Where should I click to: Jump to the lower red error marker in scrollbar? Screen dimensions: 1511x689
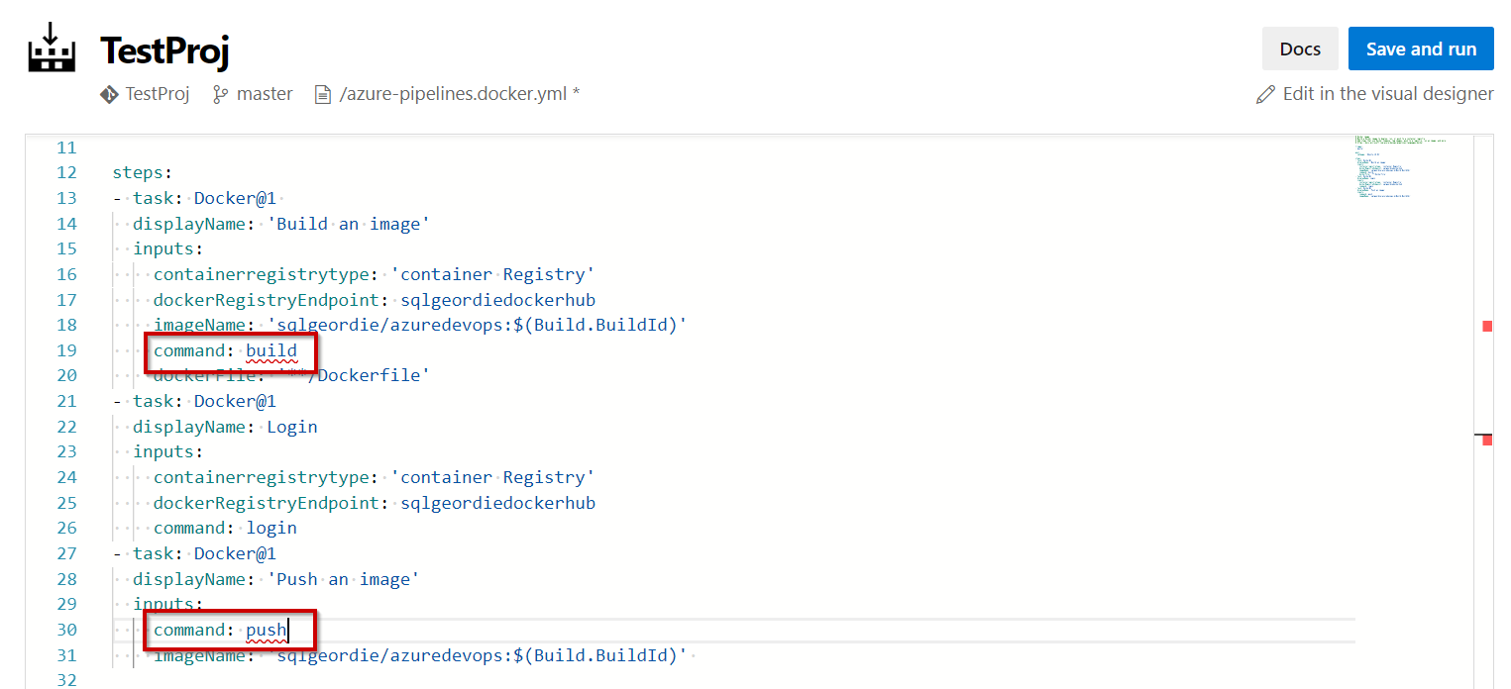coord(1486,440)
